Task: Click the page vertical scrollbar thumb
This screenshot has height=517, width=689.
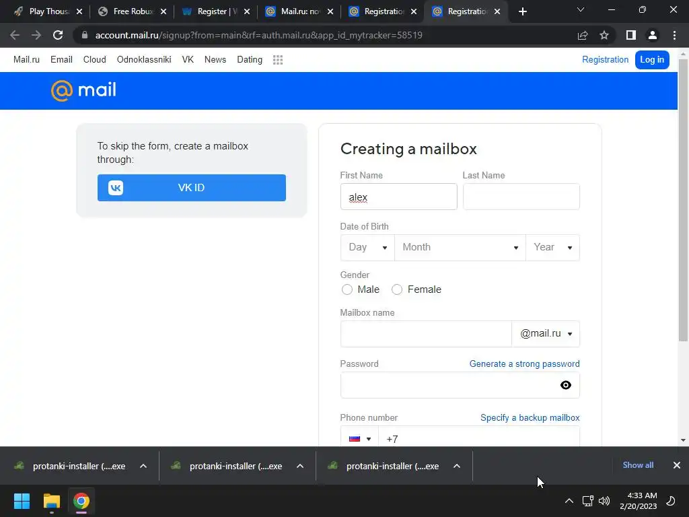Action: pos(683,200)
